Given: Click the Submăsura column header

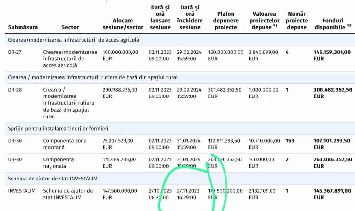Looking at the screenshot, I should [x=23, y=27].
